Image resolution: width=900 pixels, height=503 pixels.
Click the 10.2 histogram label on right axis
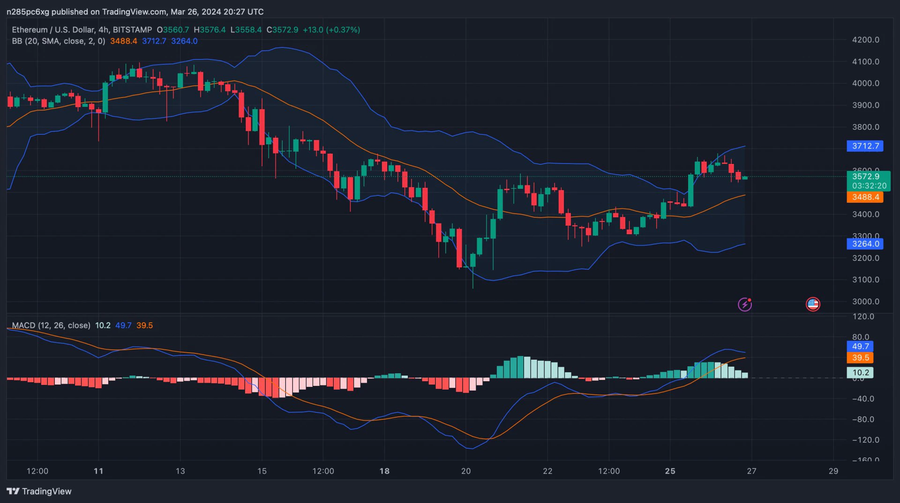pos(860,373)
